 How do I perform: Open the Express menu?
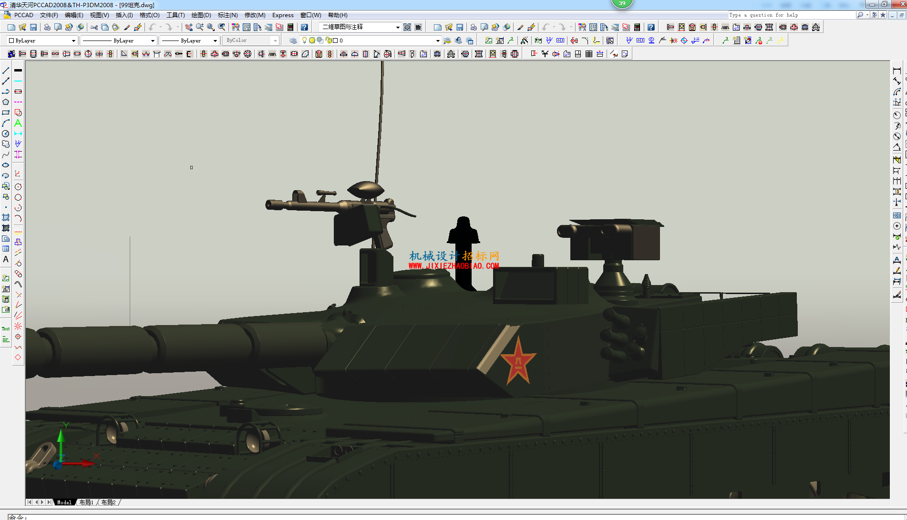[x=283, y=15]
